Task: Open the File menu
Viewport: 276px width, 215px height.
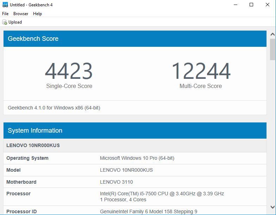Action: click(x=5, y=14)
